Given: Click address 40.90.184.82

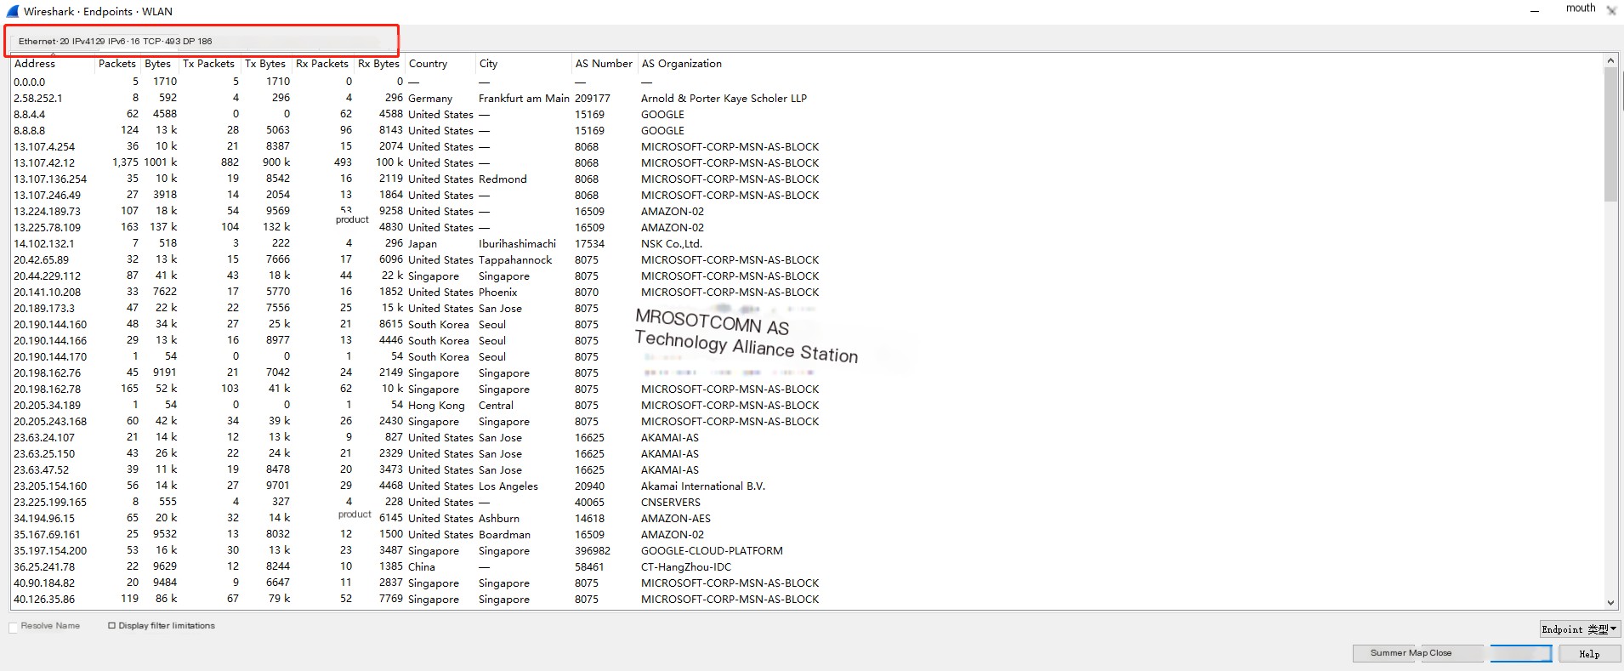Looking at the screenshot, I should pyautogui.click(x=44, y=583).
